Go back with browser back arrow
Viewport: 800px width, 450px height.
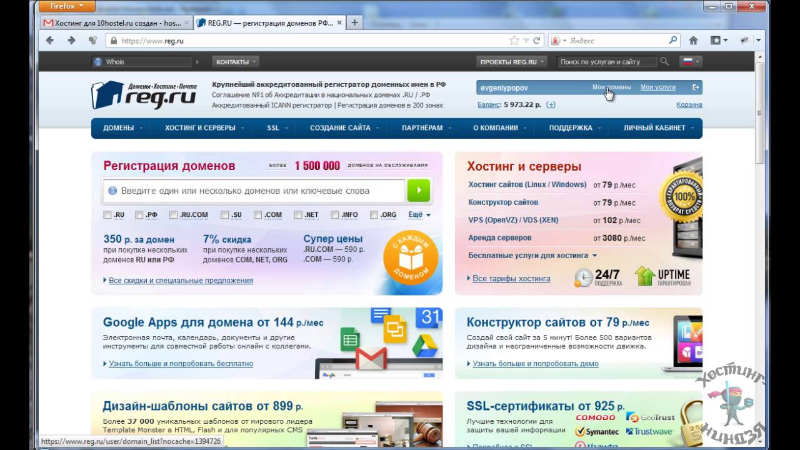[50, 41]
